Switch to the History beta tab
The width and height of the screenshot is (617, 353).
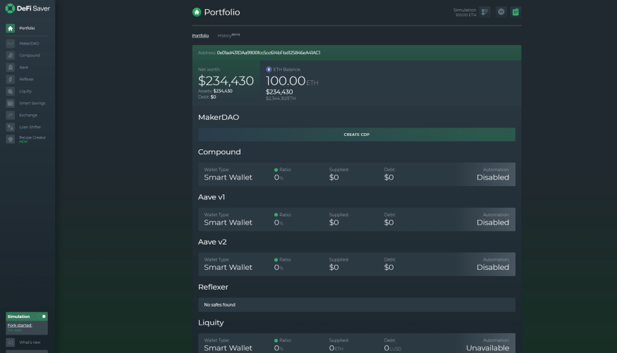(228, 35)
